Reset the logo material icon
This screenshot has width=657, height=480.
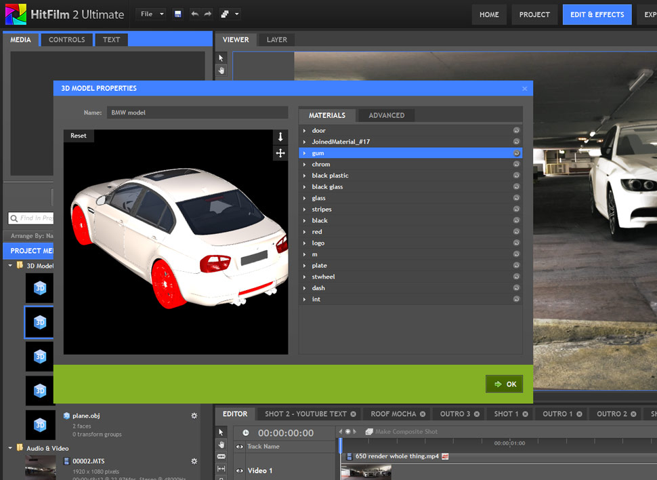point(516,243)
